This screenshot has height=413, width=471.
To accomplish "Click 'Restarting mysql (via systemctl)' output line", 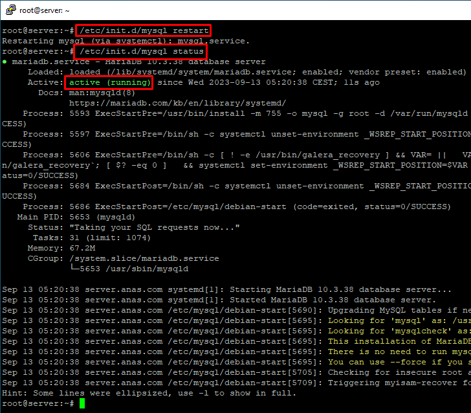I will pyautogui.click(x=126, y=41).
